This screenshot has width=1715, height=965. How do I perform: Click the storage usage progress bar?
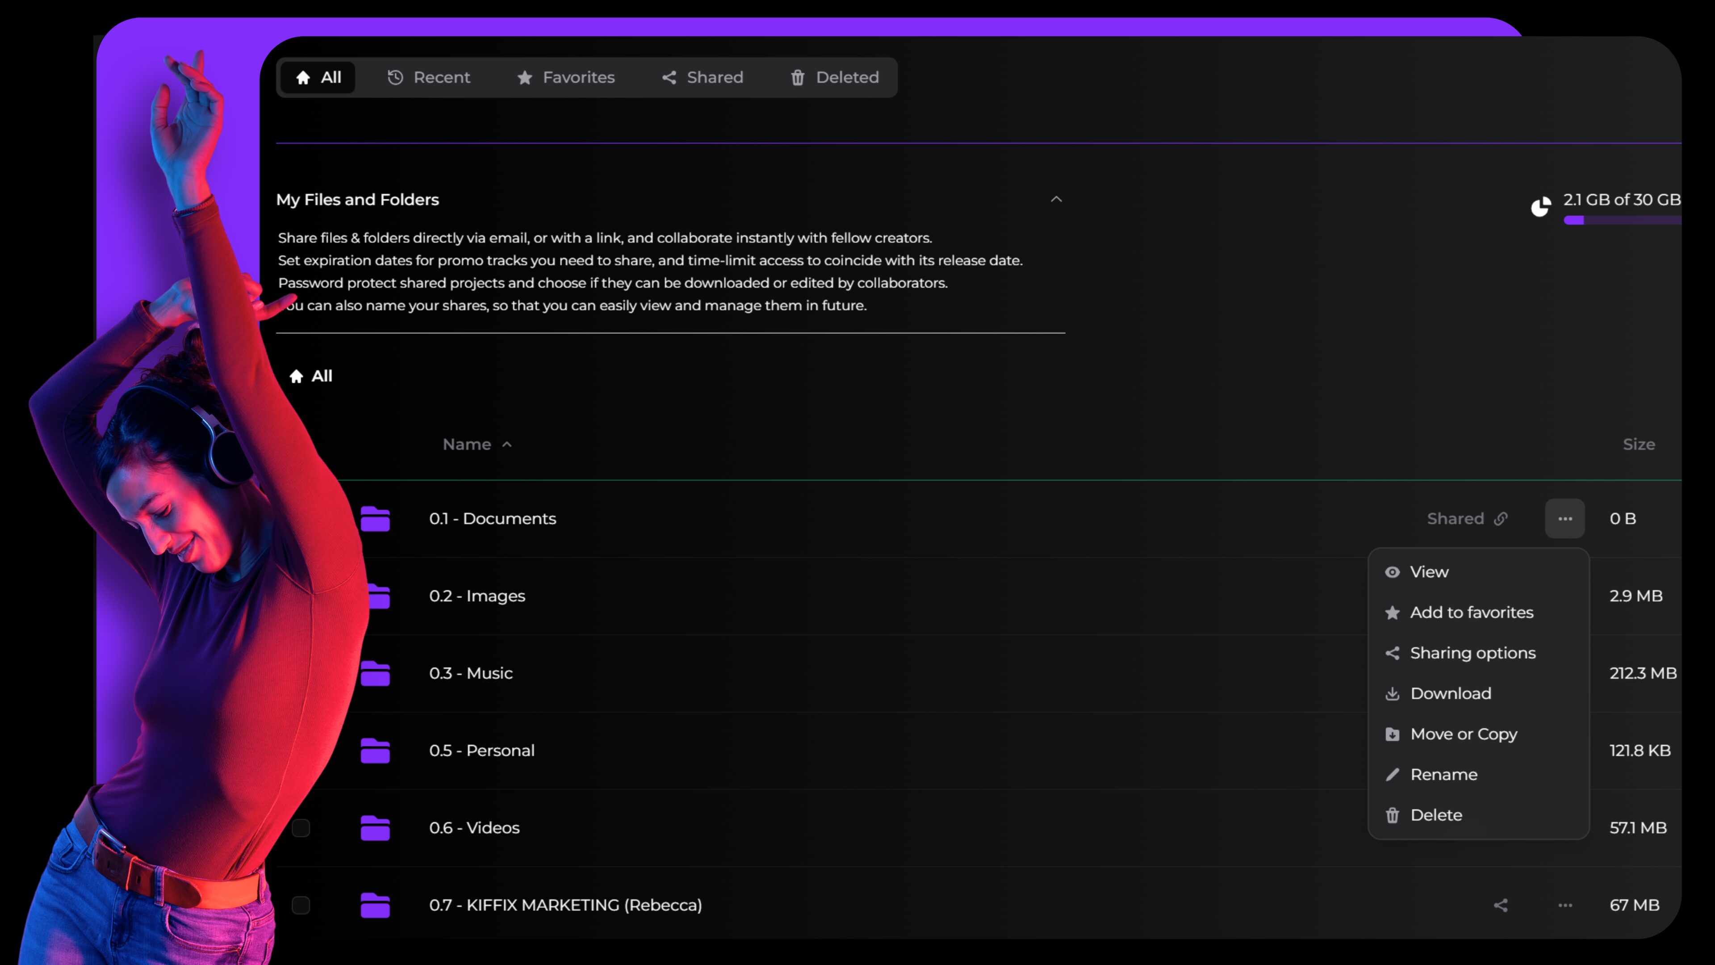click(1622, 220)
